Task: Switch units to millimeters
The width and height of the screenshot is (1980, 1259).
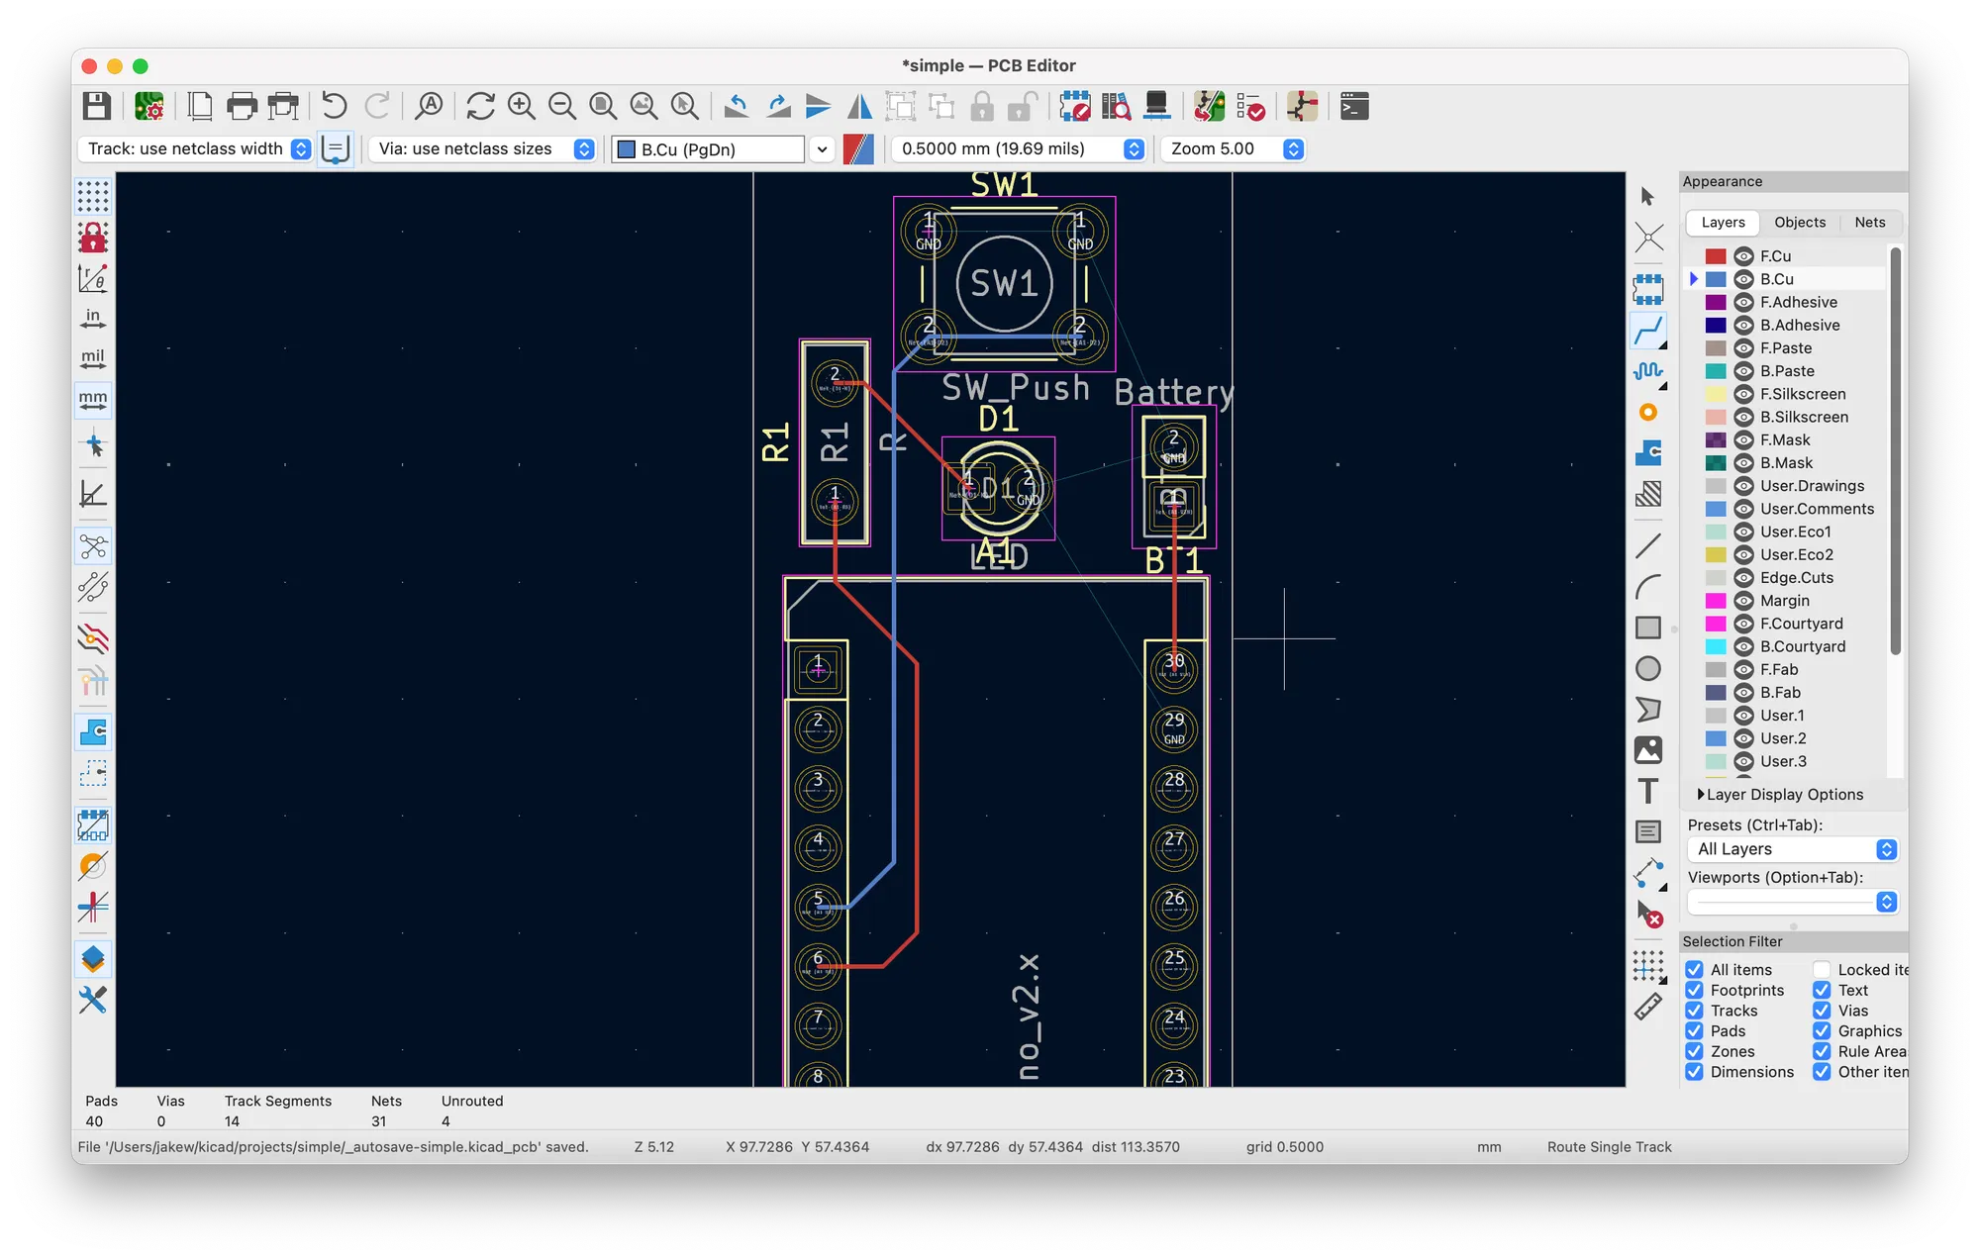Action: click(93, 400)
